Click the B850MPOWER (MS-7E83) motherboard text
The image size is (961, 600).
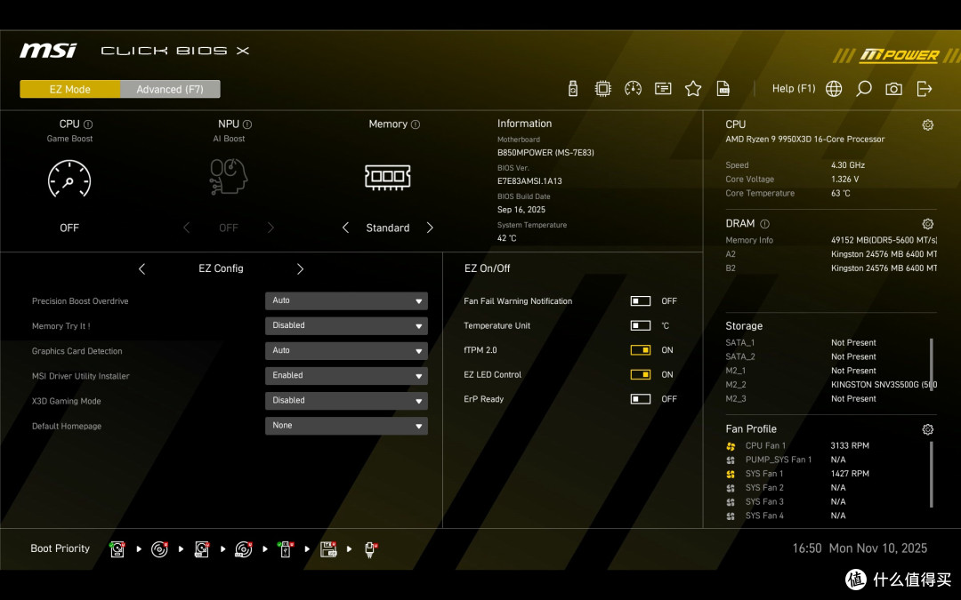[x=545, y=153]
